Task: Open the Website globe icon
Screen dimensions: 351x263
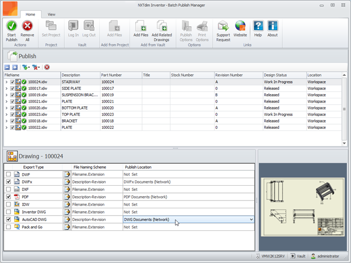Action: (240, 26)
